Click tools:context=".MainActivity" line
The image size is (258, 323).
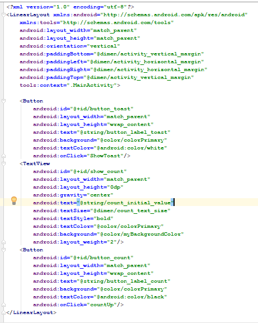coord(70,85)
